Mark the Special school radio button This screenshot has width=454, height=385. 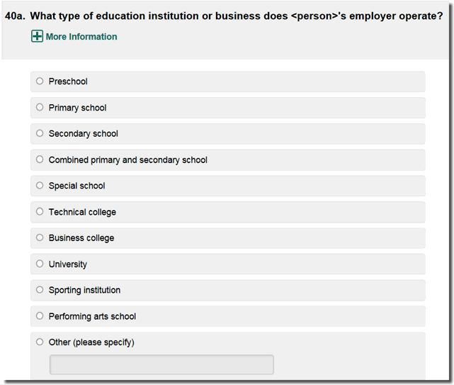click(40, 186)
